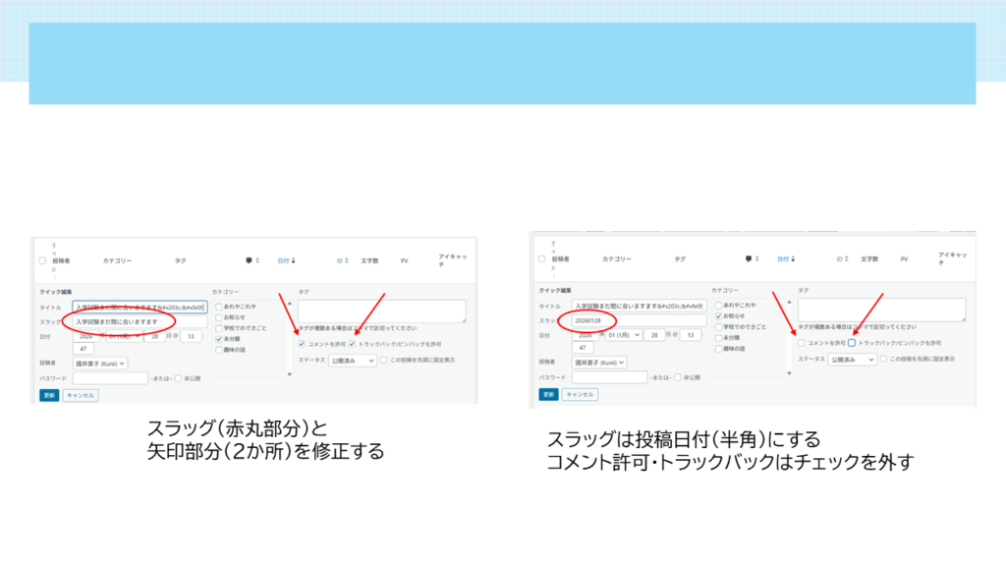This screenshot has width=1006, height=566.
Task: Click sort arrows beside ID in right panel
Action: (x=847, y=259)
